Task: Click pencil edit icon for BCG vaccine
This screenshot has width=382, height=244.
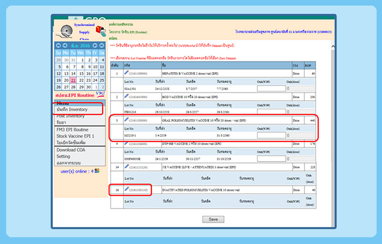Action: (x=126, y=96)
